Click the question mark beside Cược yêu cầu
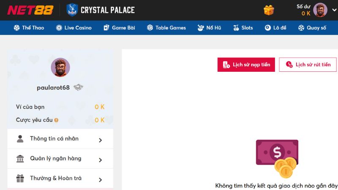The image size is (338, 190). pyautogui.click(x=56, y=120)
